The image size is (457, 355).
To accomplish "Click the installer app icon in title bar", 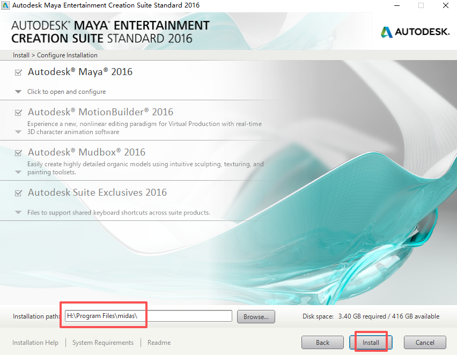I will tap(5, 5).
